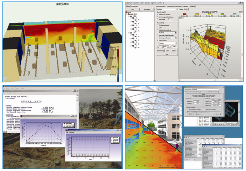246x171 pixels.
Task: Click the house icon beside the tree root
Action: point(127,12)
